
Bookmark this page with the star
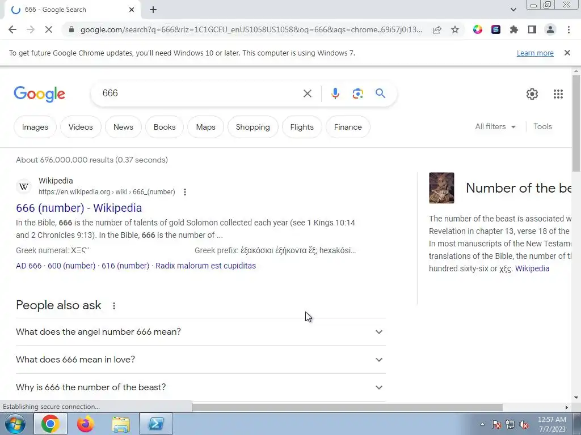click(x=455, y=29)
